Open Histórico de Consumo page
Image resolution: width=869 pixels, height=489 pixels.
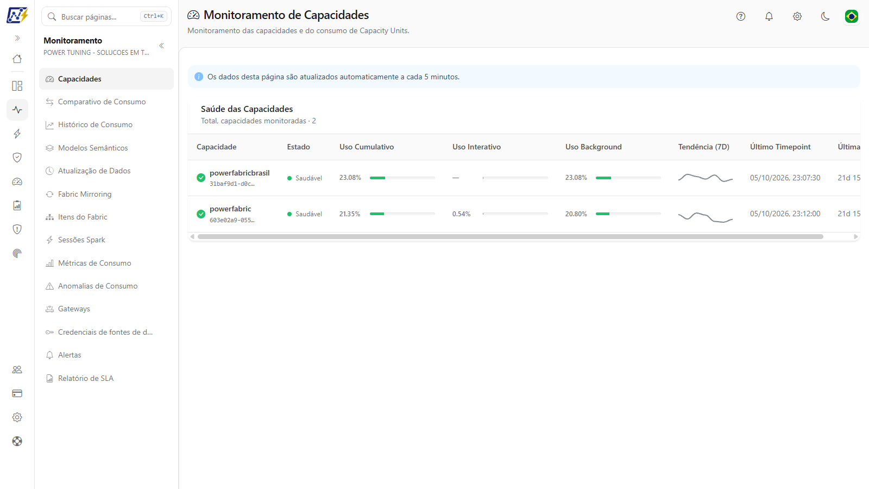click(x=106, y=124)
